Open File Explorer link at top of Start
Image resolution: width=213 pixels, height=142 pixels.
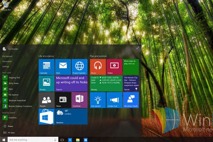7,56
